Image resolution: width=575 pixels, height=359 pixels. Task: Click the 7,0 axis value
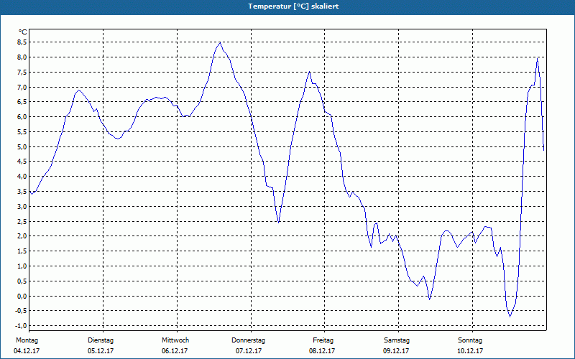22,87
